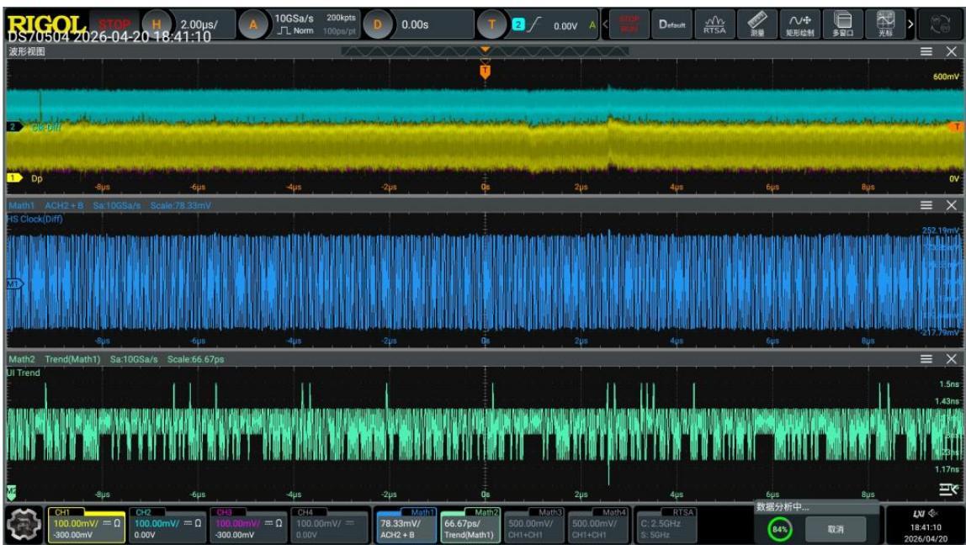
Task: Click the grayed refresh icon at top right
Action: coord(940,24)
